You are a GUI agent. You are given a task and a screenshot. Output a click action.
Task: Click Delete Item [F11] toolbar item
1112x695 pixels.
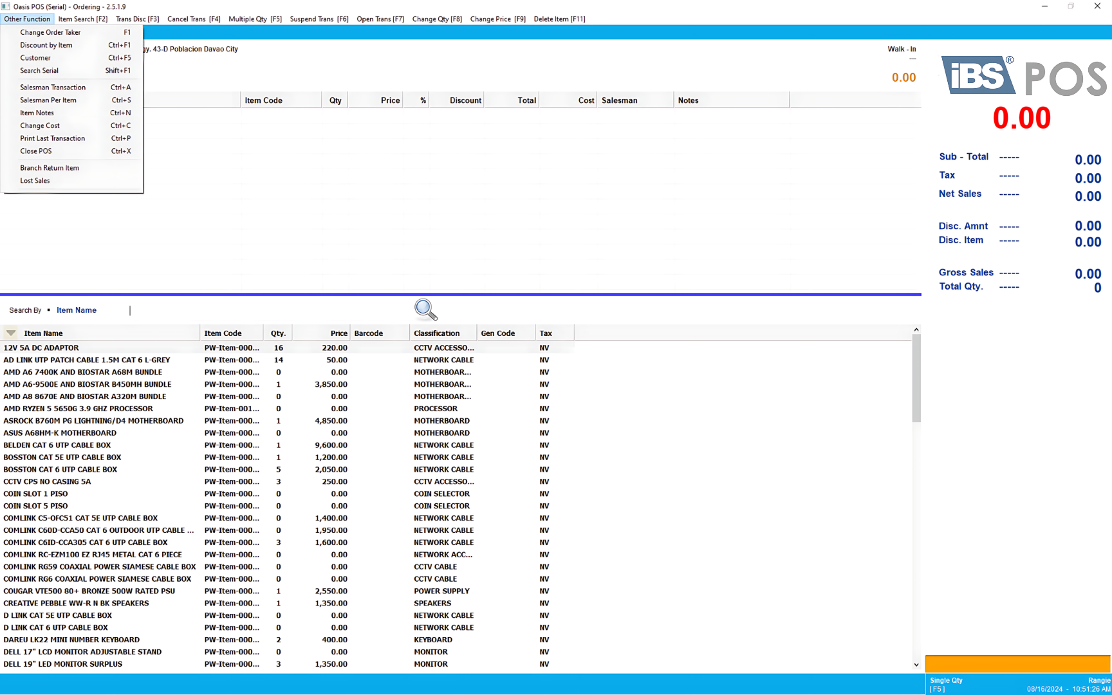[559, 19]
